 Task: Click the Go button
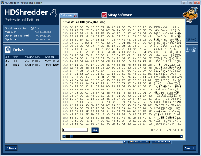click(x=95, y=130)
